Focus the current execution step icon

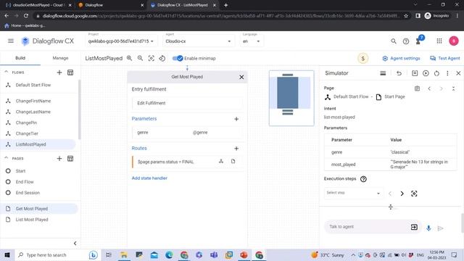pos(414,194)
